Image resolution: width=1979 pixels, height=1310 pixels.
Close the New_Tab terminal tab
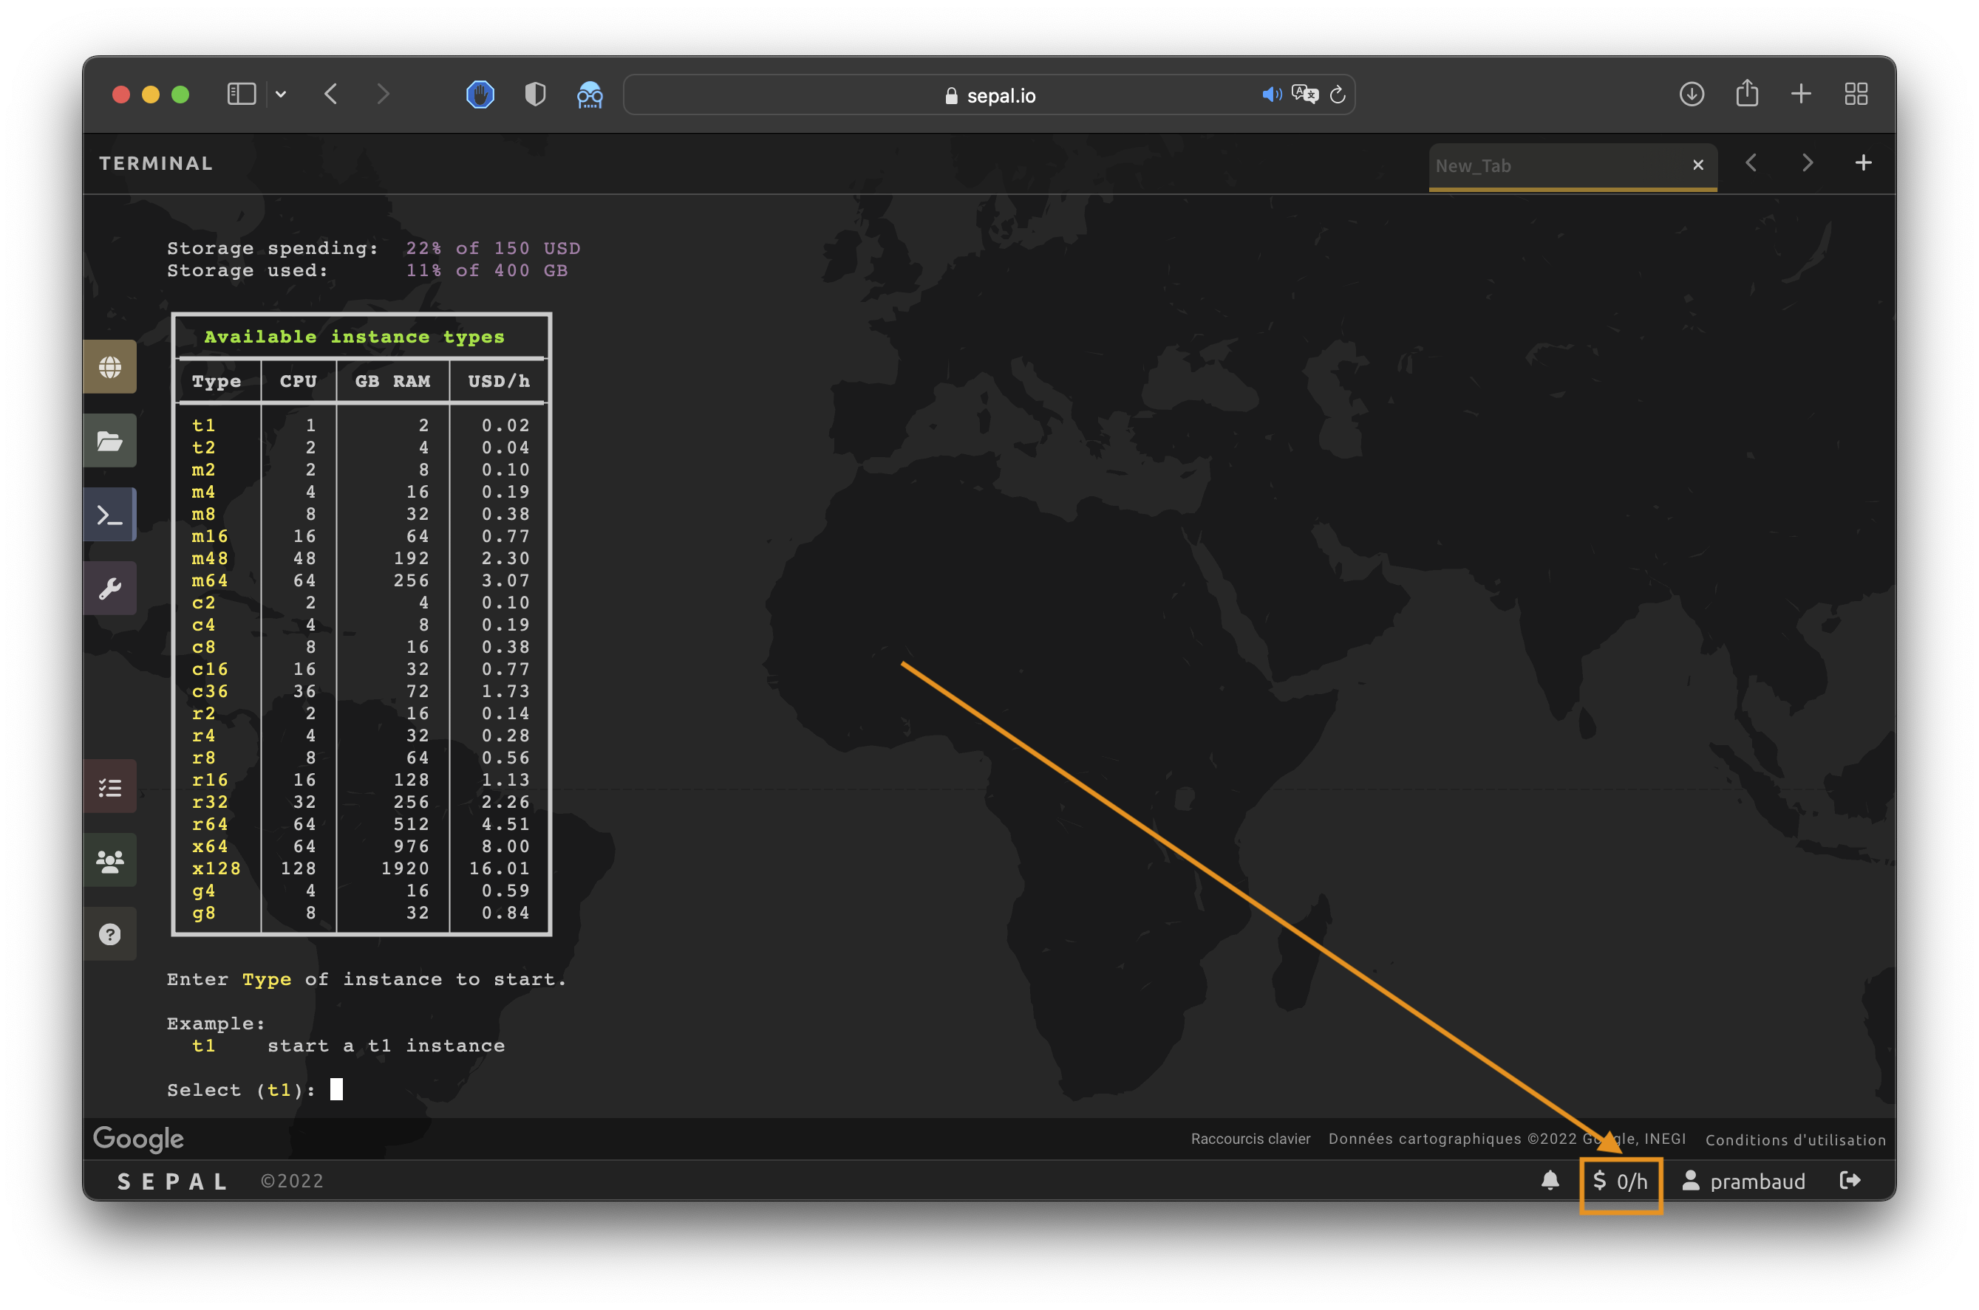click(1697, 165)
